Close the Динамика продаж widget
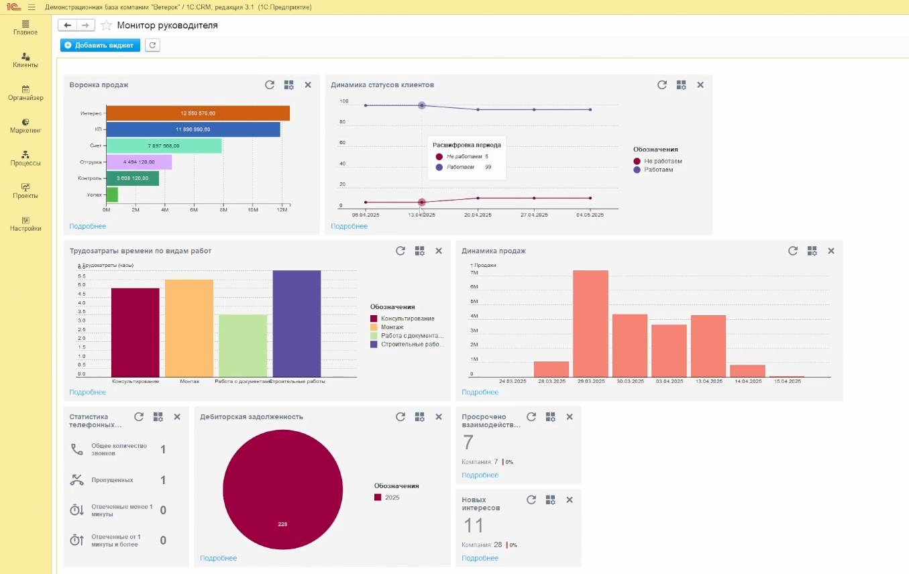Screen dimensions: 909x574 [x=831, y=251]
